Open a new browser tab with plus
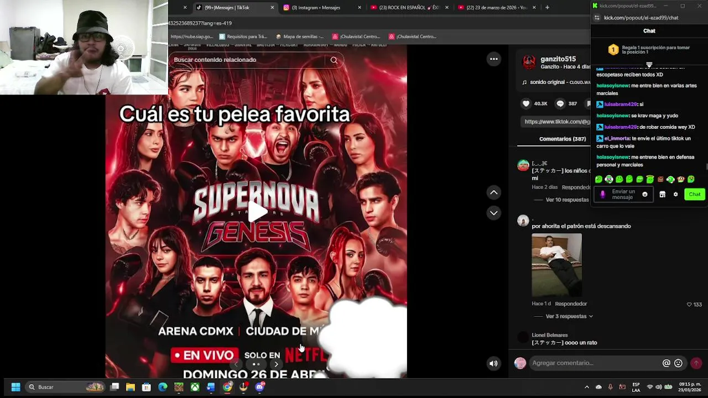Image resolution: width=708 pixels, height=398 pixels. (x=547, y=8)
